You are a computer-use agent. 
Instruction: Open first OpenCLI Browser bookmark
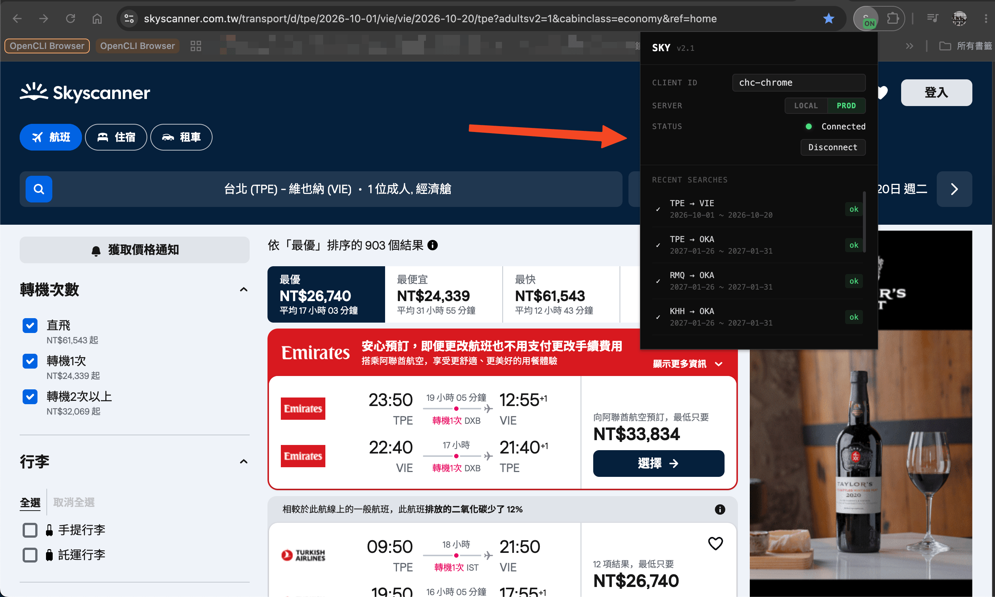click(x=47, y=46)
